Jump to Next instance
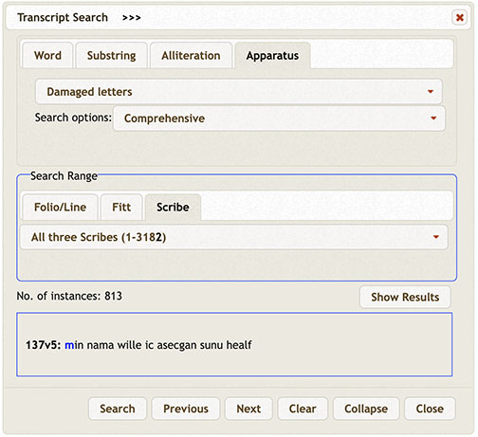 tap(248, 409)
